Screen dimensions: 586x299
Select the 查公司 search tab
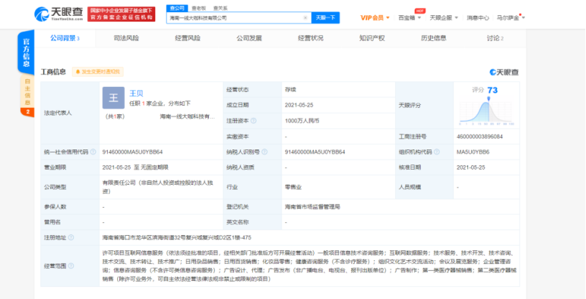177,8
